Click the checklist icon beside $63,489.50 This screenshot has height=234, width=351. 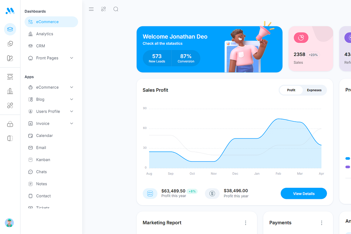point(150,194)
